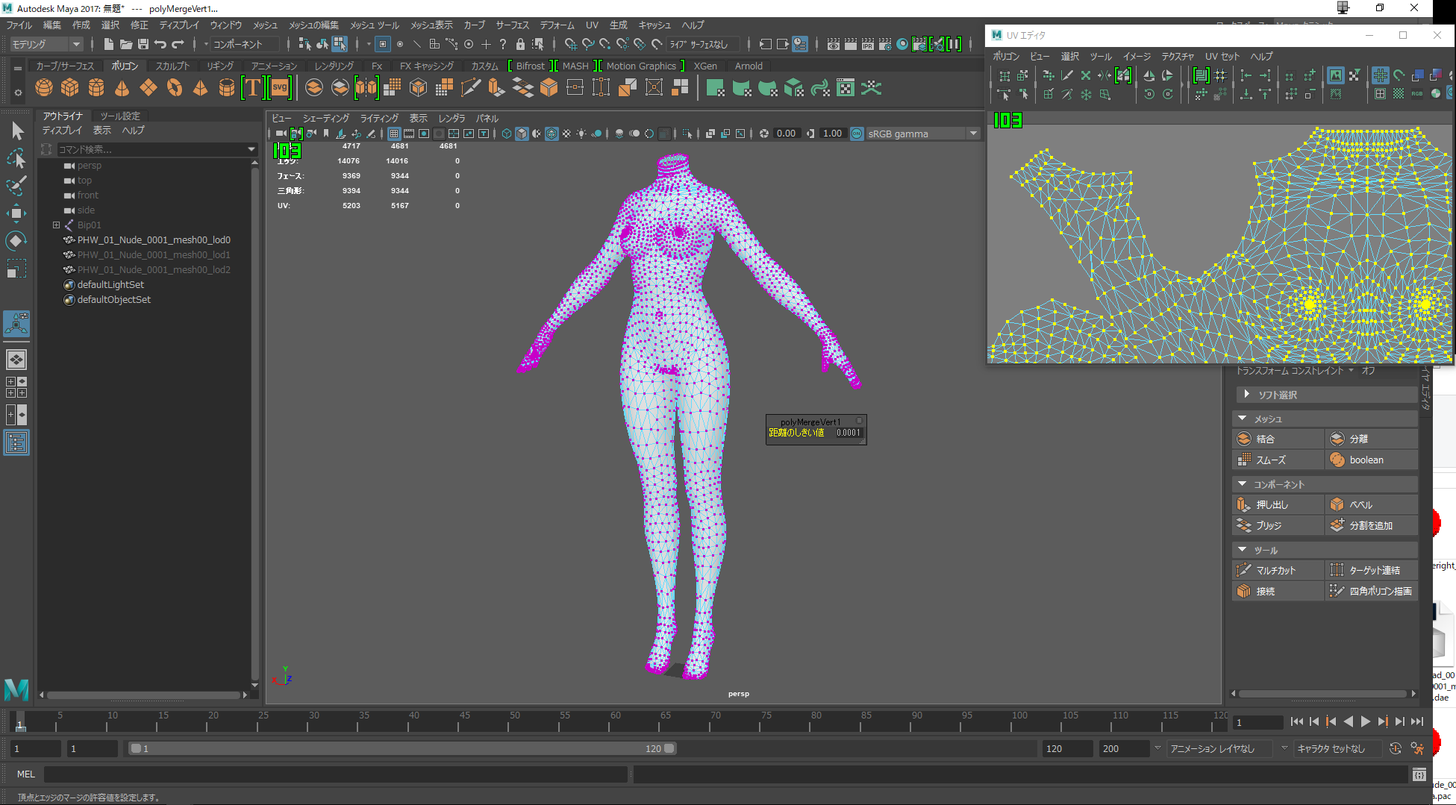The image size is (1456, 805).
Task: Click the undo arrow icon
Action: (160, 44)
